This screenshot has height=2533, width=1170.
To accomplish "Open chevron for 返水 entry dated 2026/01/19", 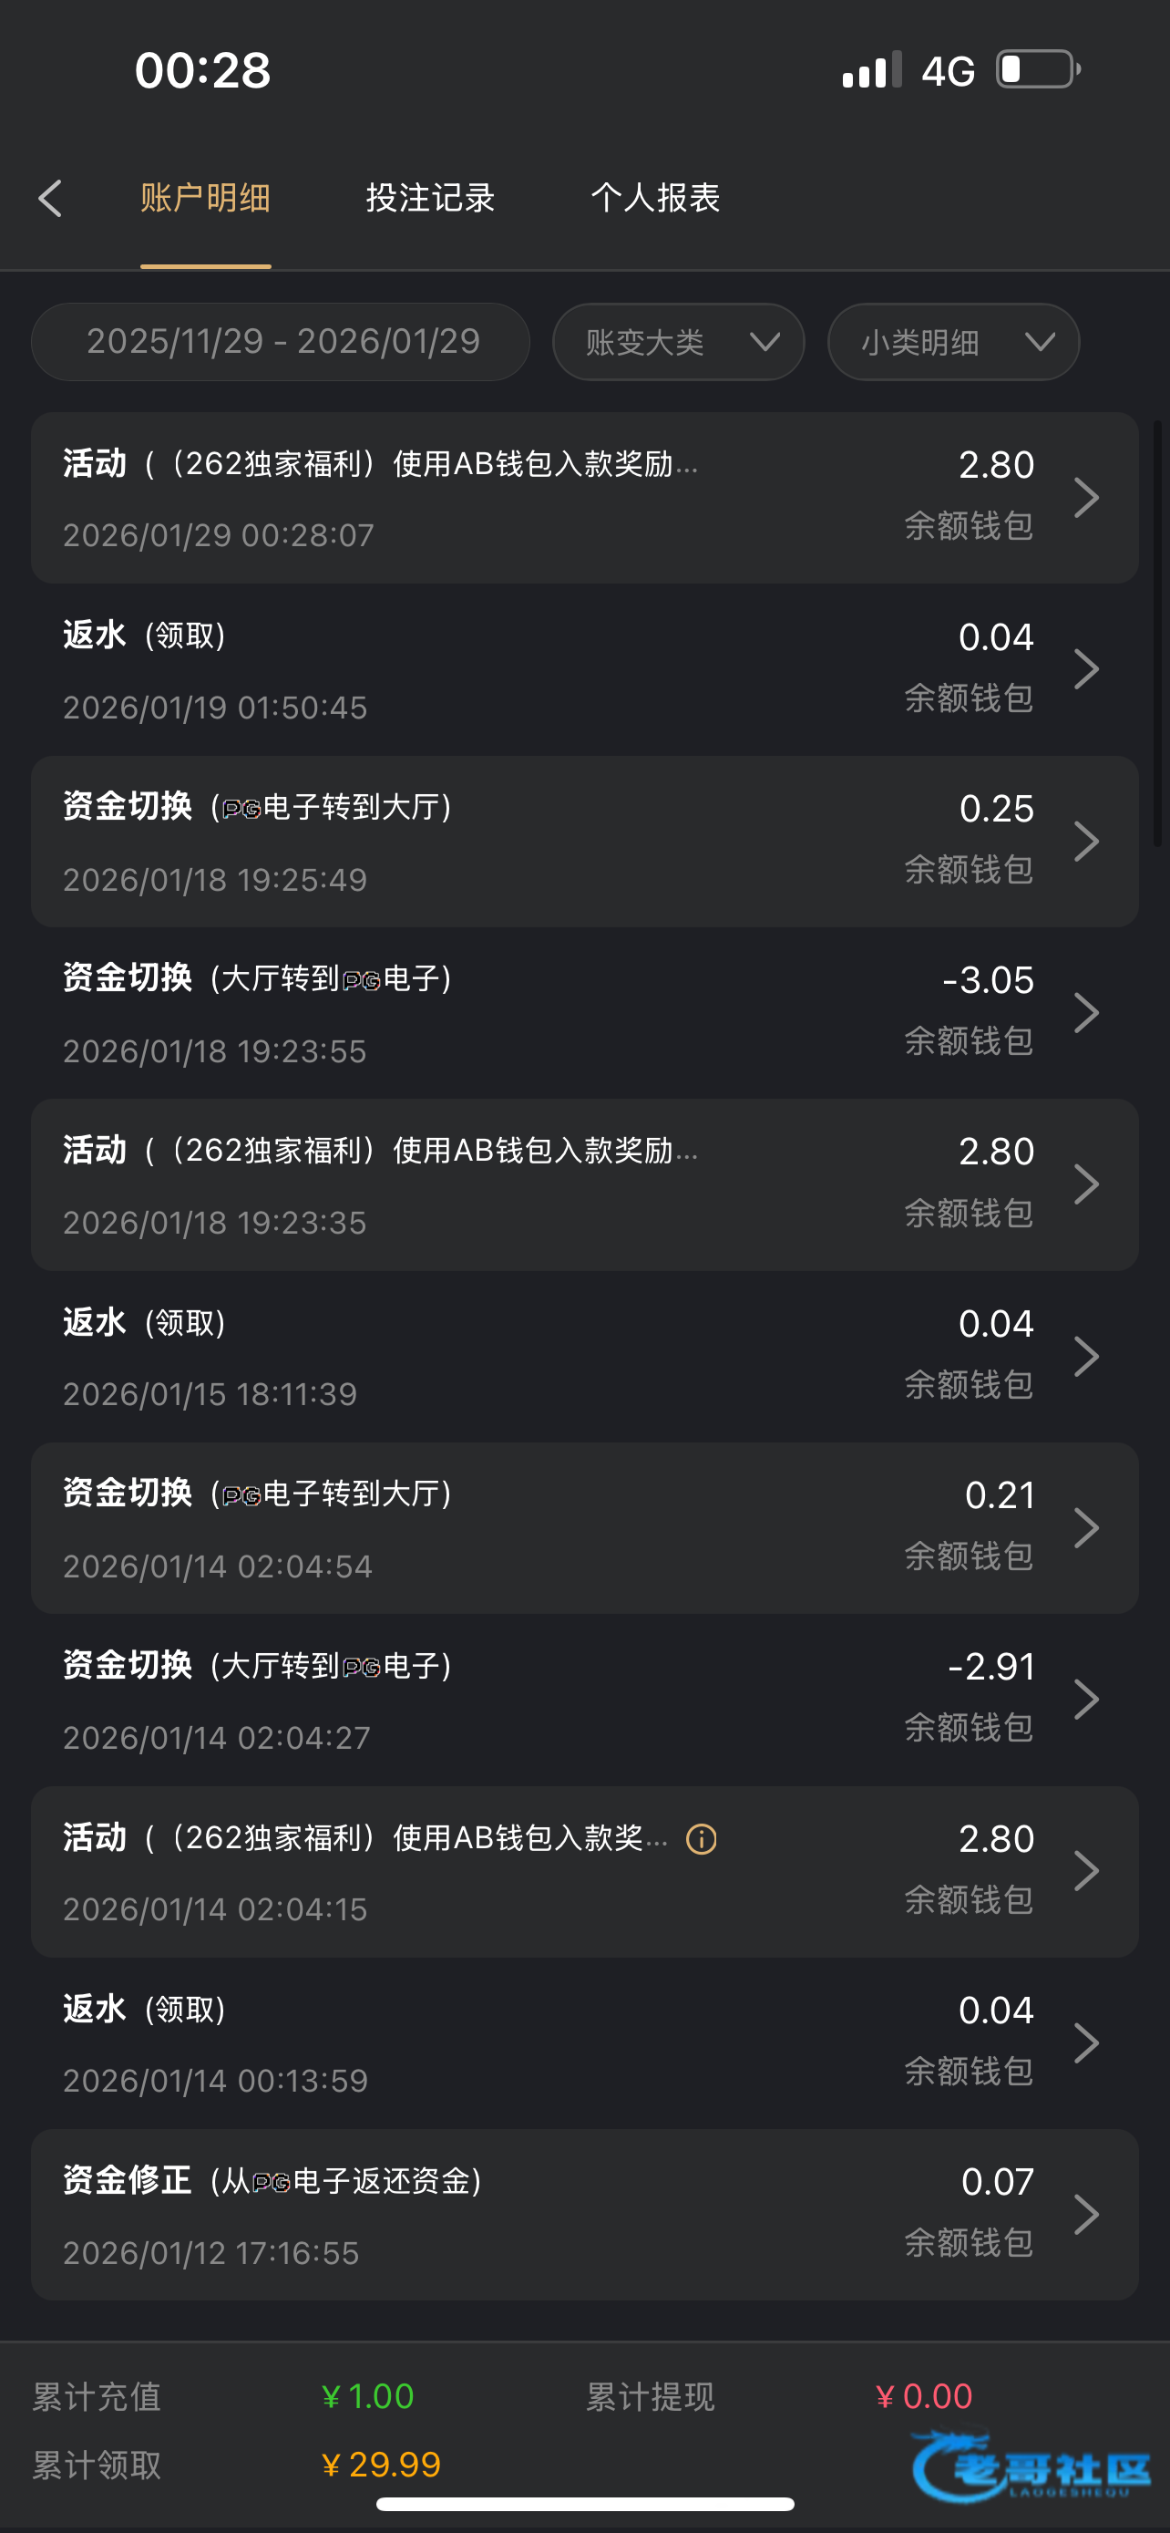I will coord(1085,669).
